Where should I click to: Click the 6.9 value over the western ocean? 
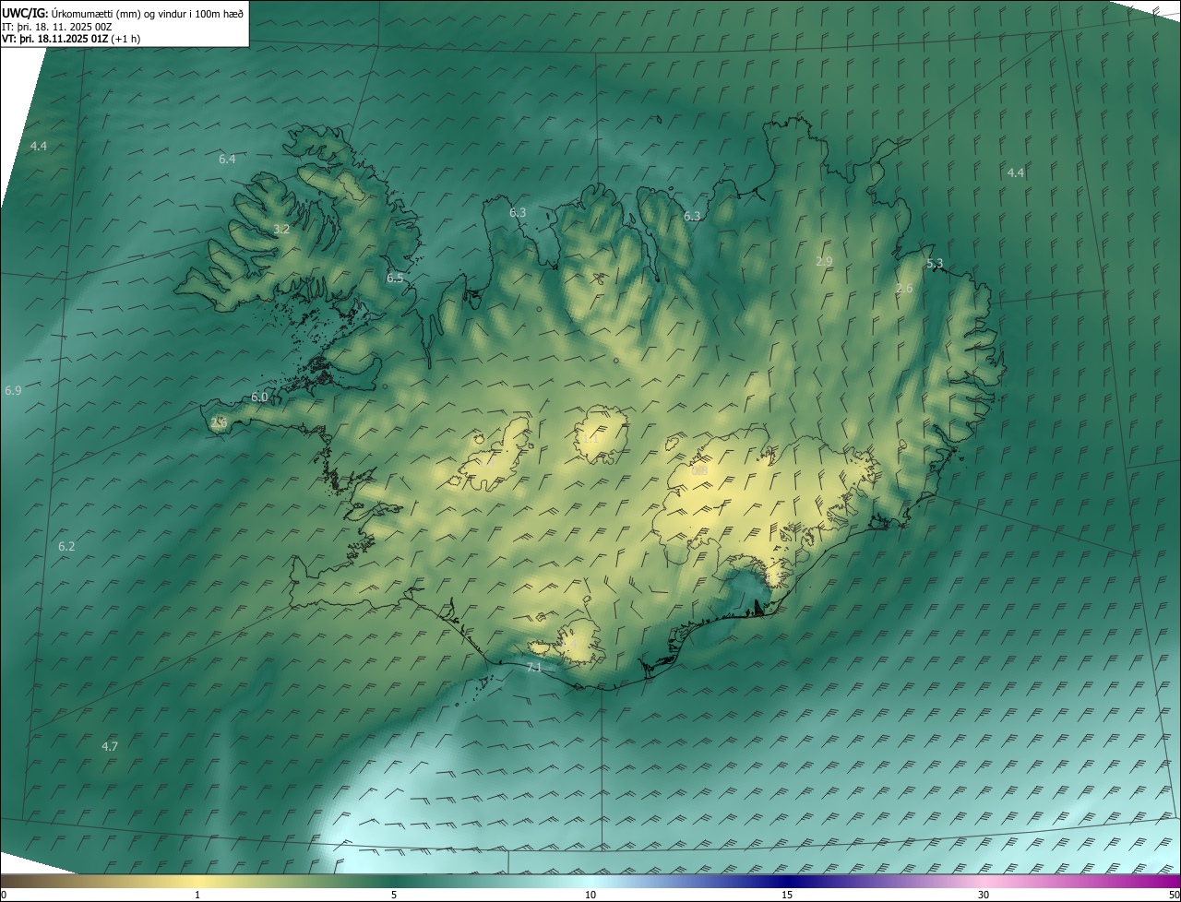pyautogui.click(x=13, y=391)
